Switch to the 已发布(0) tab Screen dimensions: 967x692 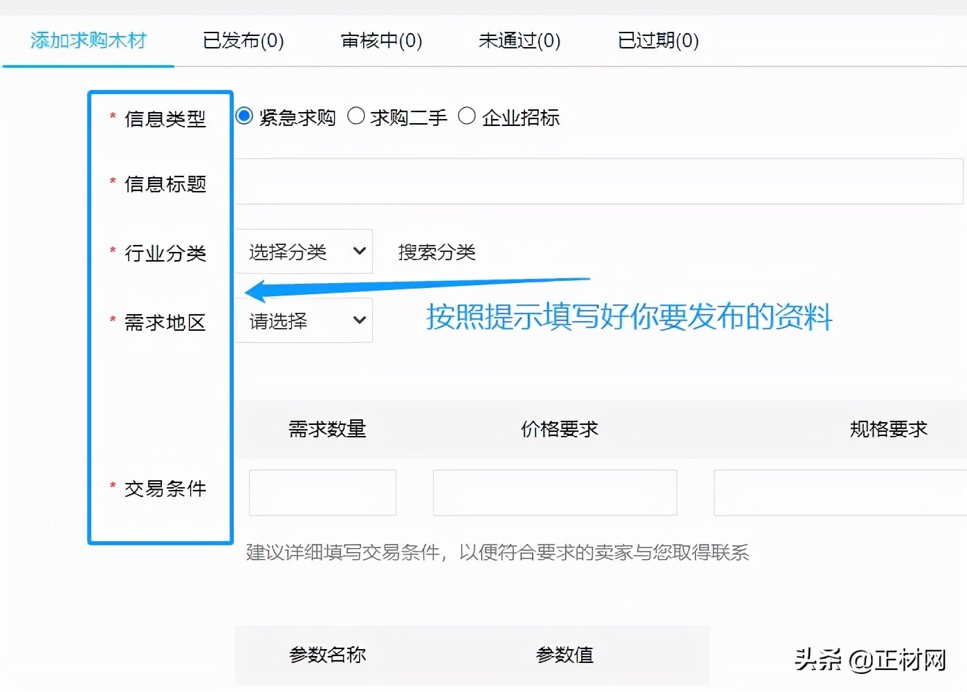click(243, 41)
